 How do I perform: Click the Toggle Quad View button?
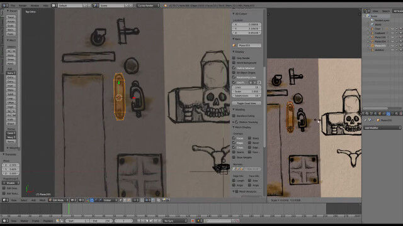(246, 103)
